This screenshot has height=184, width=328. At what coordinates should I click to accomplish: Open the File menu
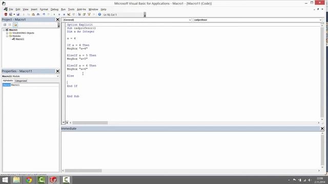pos(11,9)
